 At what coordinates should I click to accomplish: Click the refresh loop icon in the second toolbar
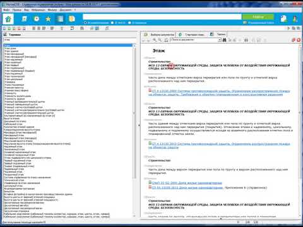click(72, 28)
